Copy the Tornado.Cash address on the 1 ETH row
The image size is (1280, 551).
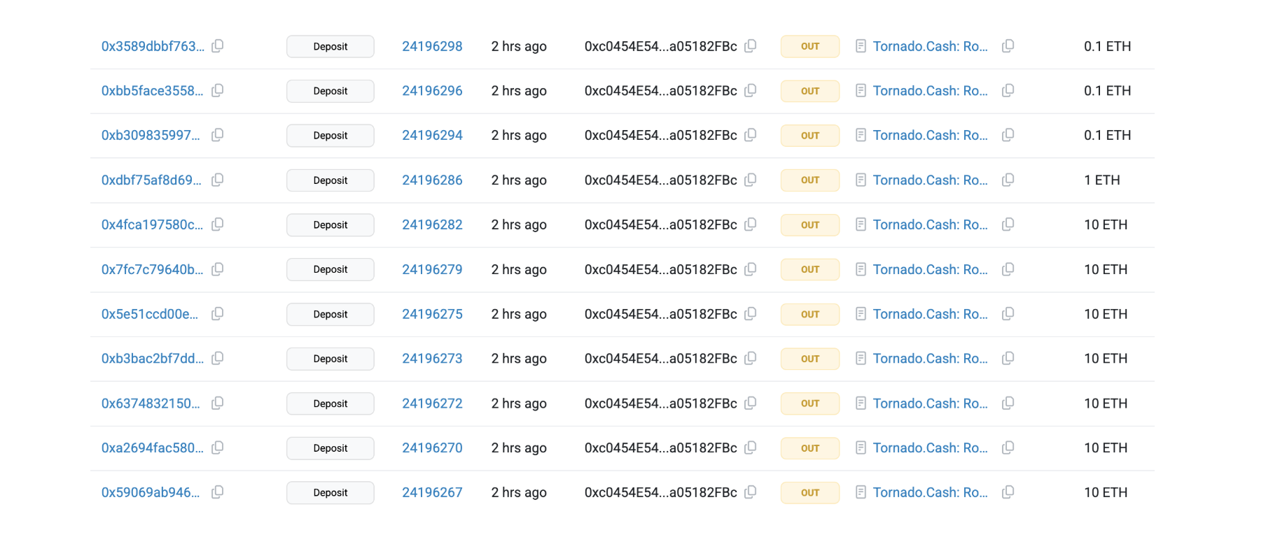pos(1008,180)
